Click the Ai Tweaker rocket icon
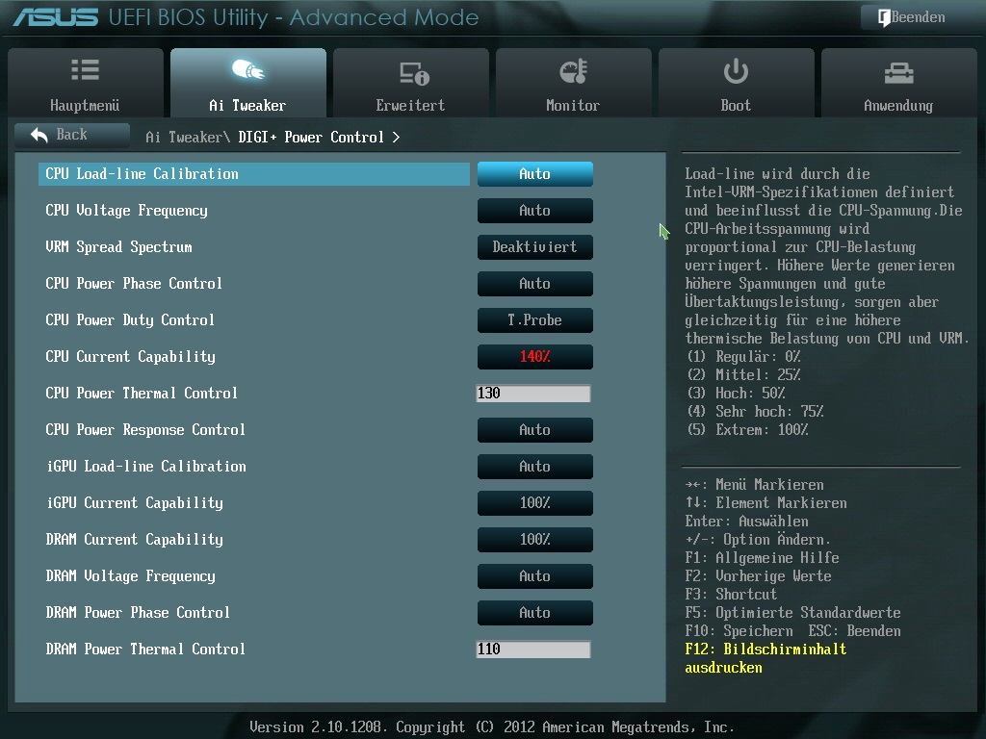Viewport: 986px width, 739px height. point(247,69)
